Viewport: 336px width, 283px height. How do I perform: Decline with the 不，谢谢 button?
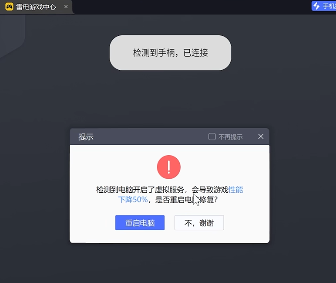coord(199,223)
